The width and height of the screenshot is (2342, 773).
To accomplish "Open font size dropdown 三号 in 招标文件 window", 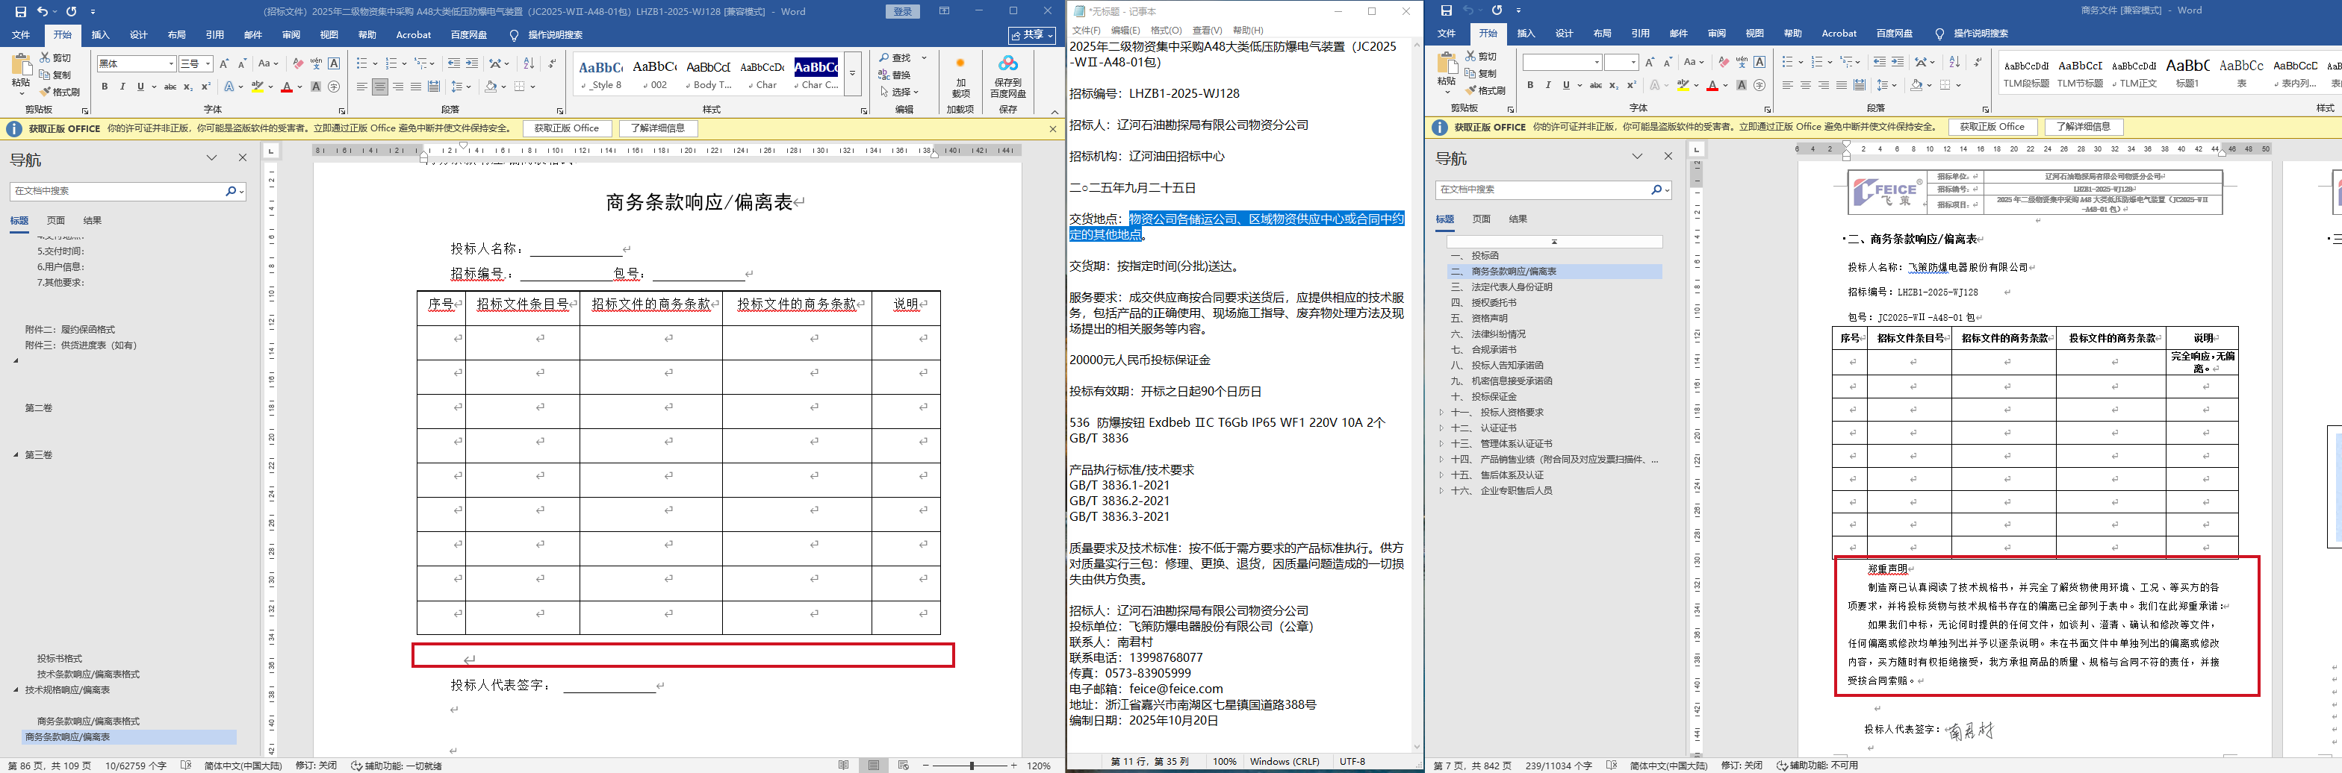I will pyautogui.click(x=208, y=63).
